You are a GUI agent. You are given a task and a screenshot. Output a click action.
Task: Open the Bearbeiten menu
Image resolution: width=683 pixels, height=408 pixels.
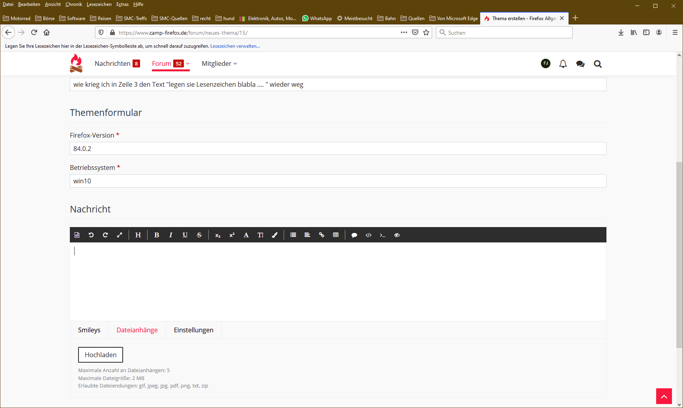[29, 4]
